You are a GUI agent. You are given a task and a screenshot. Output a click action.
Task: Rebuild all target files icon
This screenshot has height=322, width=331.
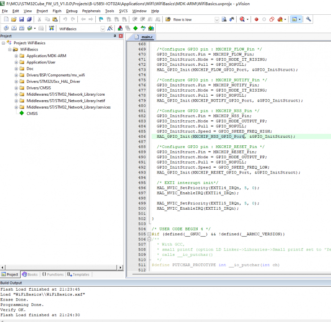[x=22, y=28]
